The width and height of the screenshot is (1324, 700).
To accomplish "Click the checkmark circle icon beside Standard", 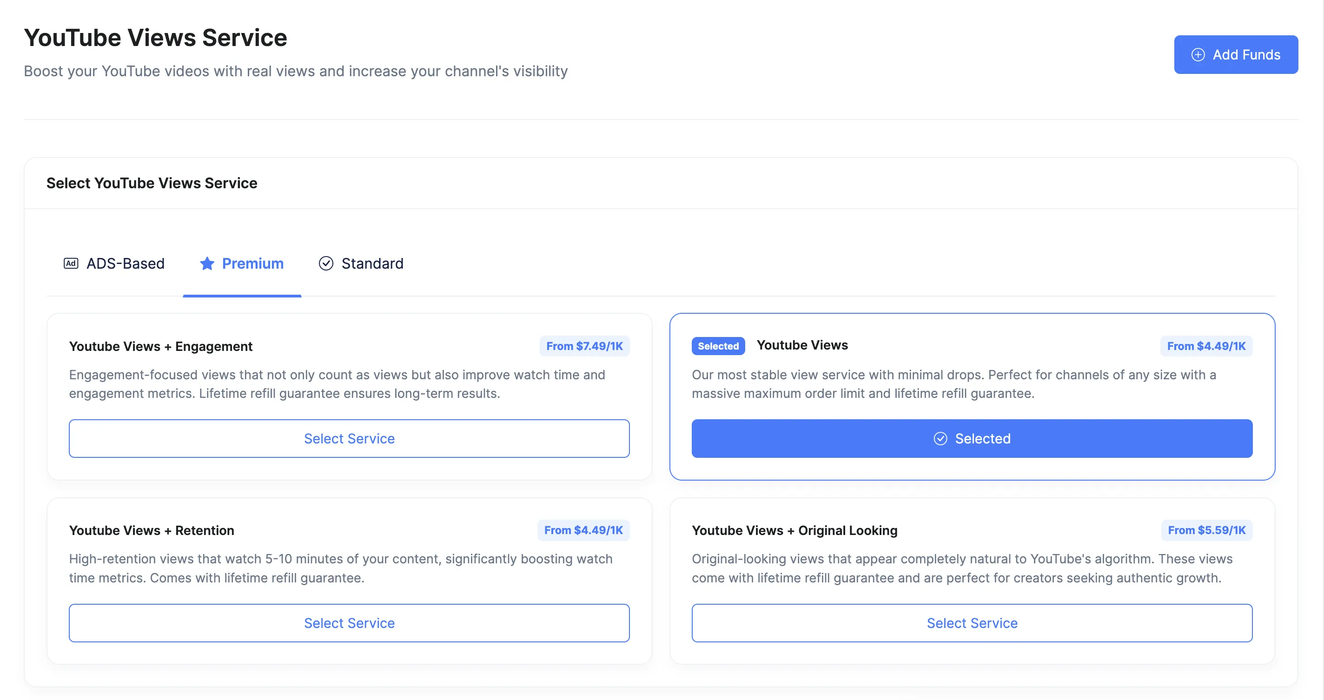I will 326,263.
